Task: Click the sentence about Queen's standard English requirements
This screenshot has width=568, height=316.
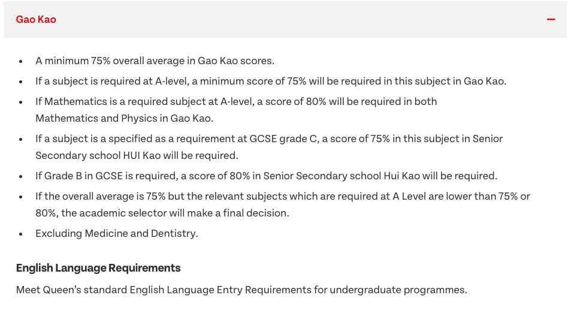Action: (241, 290)
